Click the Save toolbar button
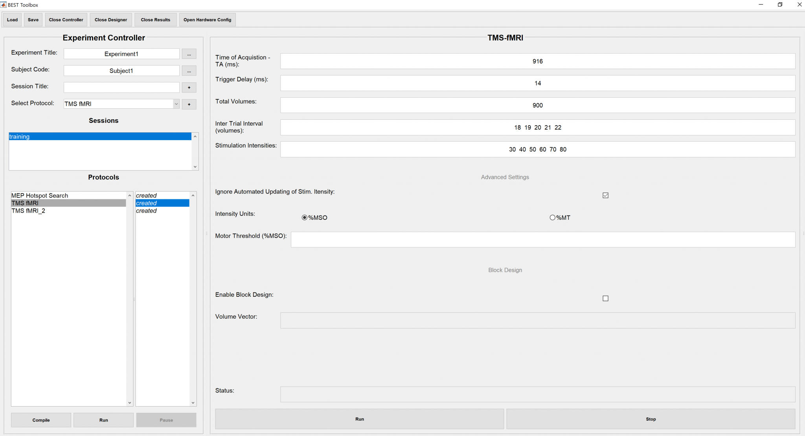Screen dimensions: 805x436 tap(33, 20)
